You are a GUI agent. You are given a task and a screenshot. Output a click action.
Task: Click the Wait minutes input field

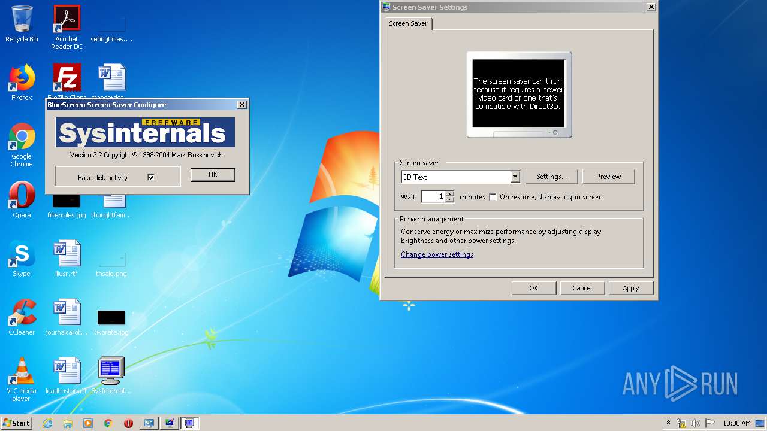pos(433,196)
